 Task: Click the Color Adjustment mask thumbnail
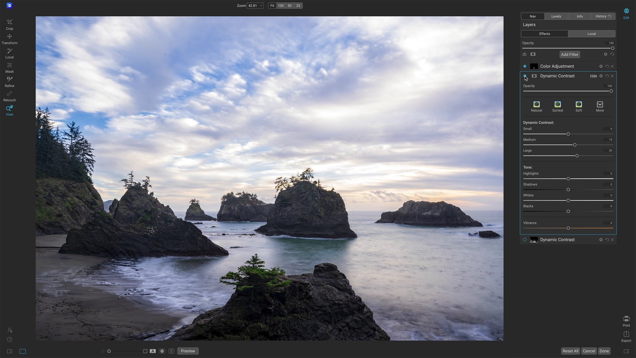(x=534, y=66)
